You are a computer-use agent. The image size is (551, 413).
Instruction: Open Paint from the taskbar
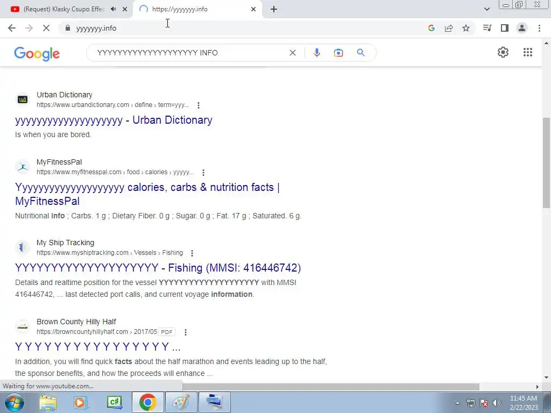pos(181,402)
